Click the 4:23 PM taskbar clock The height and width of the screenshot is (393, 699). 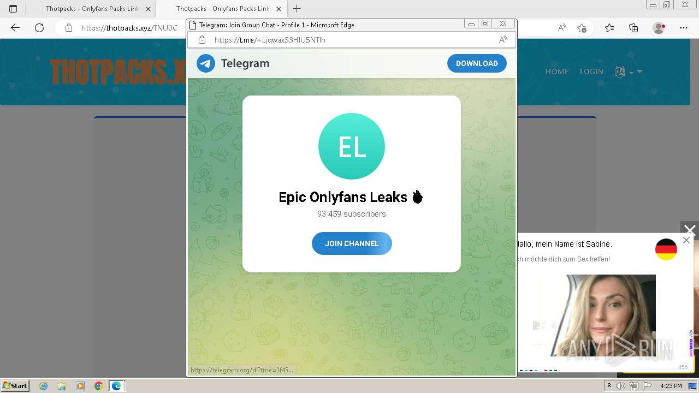coord(671,386)
